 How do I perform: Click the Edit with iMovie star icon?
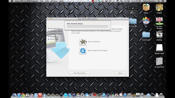(x=83, y=42)
